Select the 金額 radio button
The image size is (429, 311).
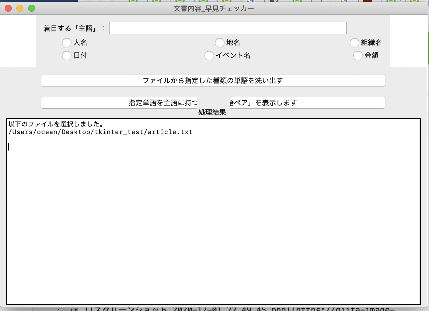pos(358,56)
